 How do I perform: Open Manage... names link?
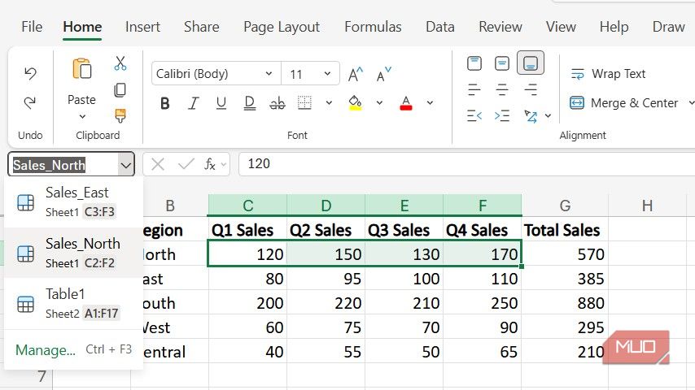coord(46,350)
